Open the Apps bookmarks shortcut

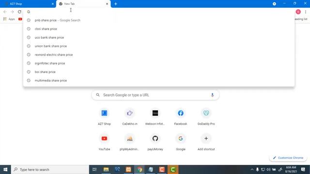9,19
